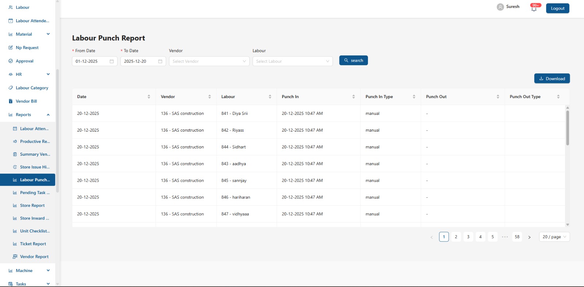Select the 846 - hariharan cell

click(x=246, y=197)
